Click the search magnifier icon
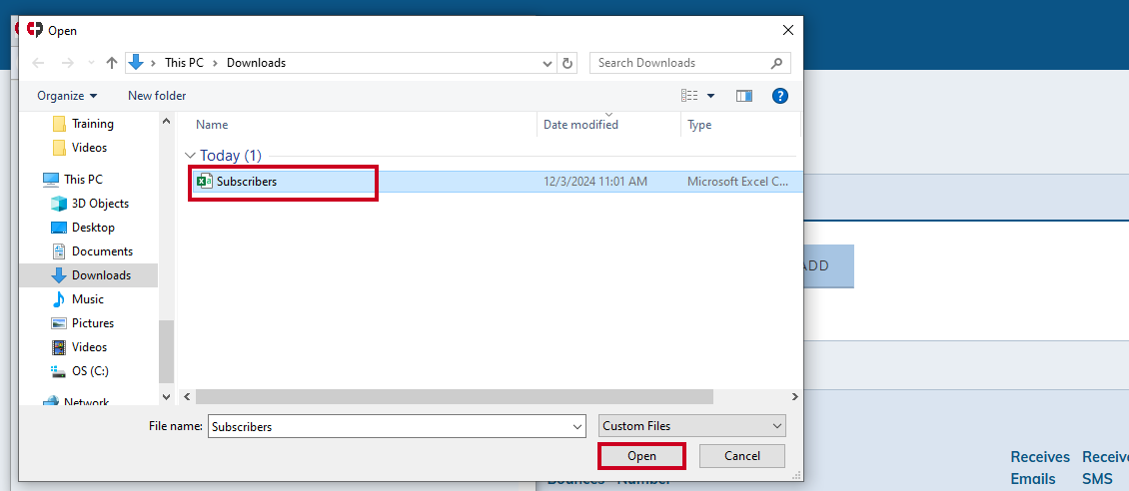Viewport: 1129px width, 491px height. point(777,63)
